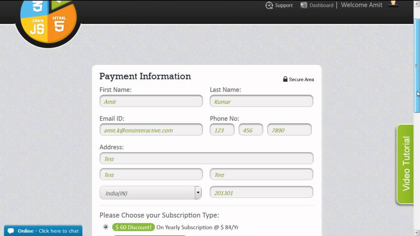Click the phone field containing 123

(222, 130)
